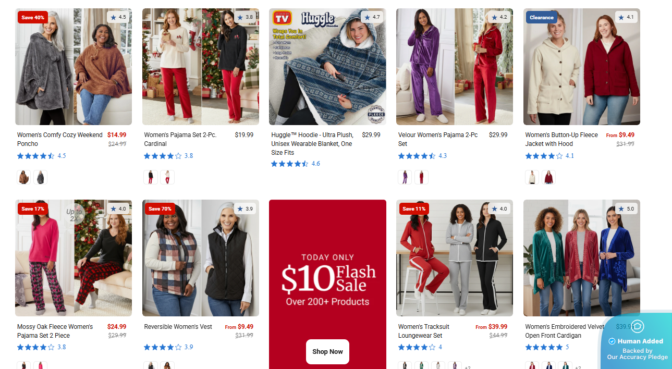
Task: Choose the red Fleece Jacket color swatch
Action: point(548,177)
